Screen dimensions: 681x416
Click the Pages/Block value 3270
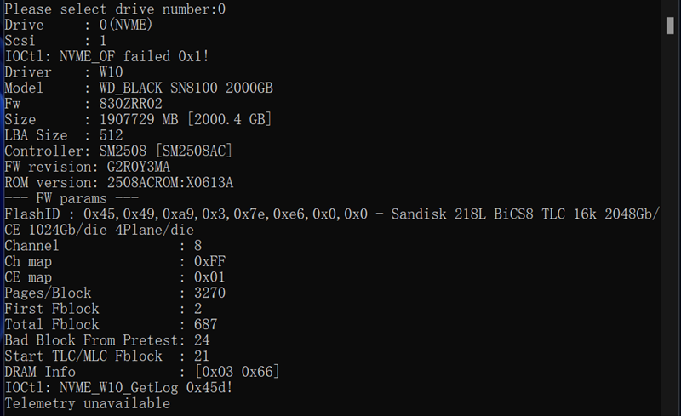click(x=209, y=293)
